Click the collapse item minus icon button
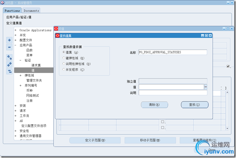The image size is (236, 158). pyautogui.click(x=9, y=47)
